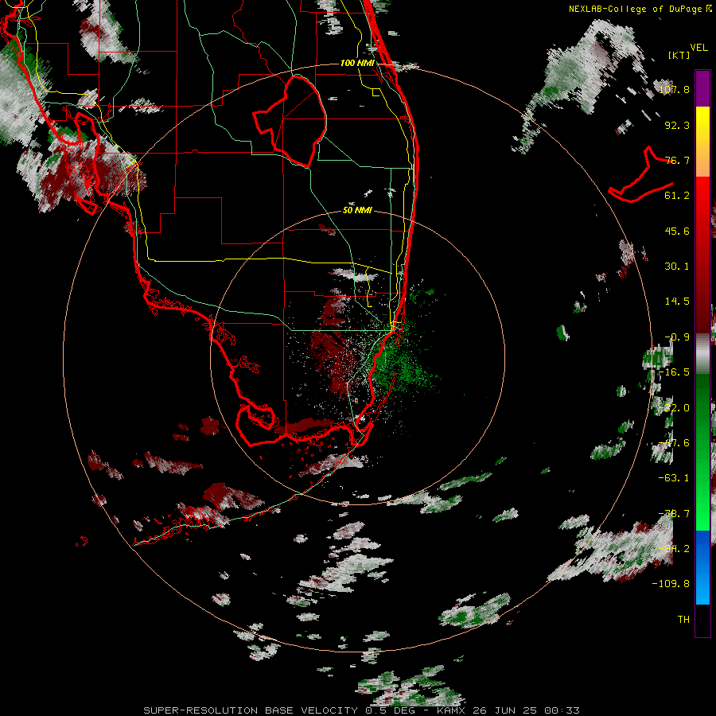The image size is (716, 716).
Task: Click the -0.9 legend value
Action: tap(677, 337)
